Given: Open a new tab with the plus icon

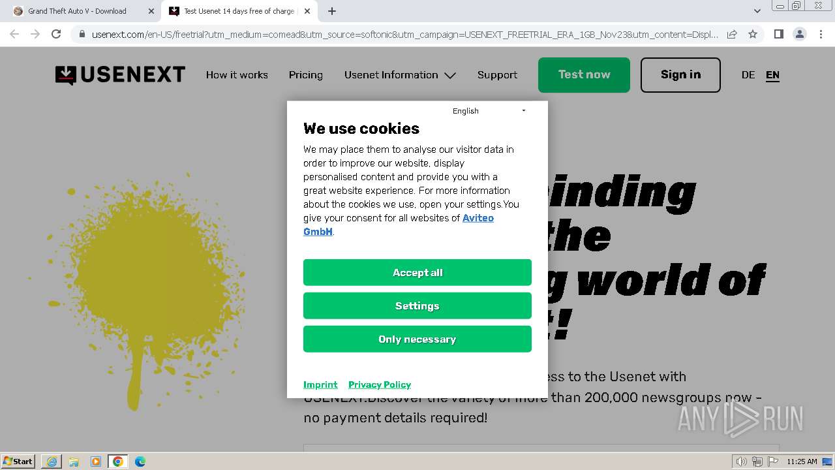Looking at the screenshot, I should pos(332,11).
